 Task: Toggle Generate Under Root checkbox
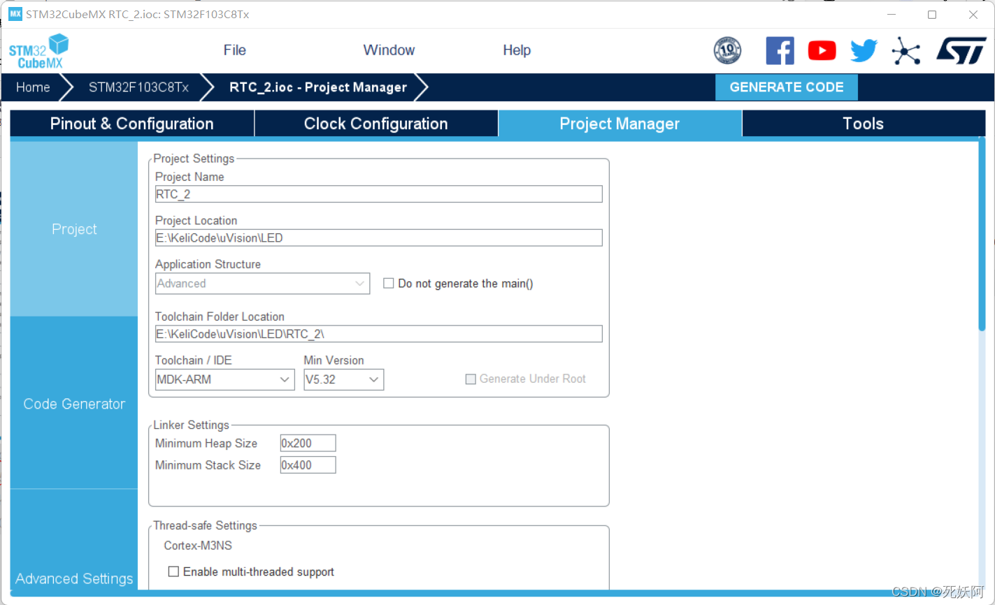coord(471,379)
